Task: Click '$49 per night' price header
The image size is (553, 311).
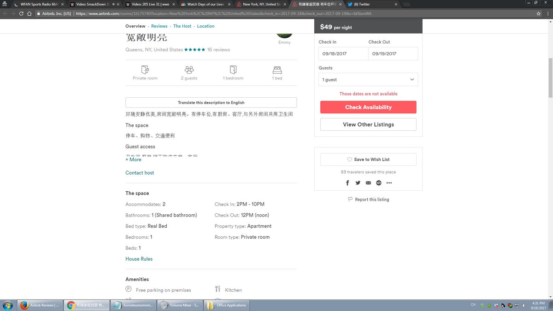Action: pyautogui.click(x=336, y=27)
